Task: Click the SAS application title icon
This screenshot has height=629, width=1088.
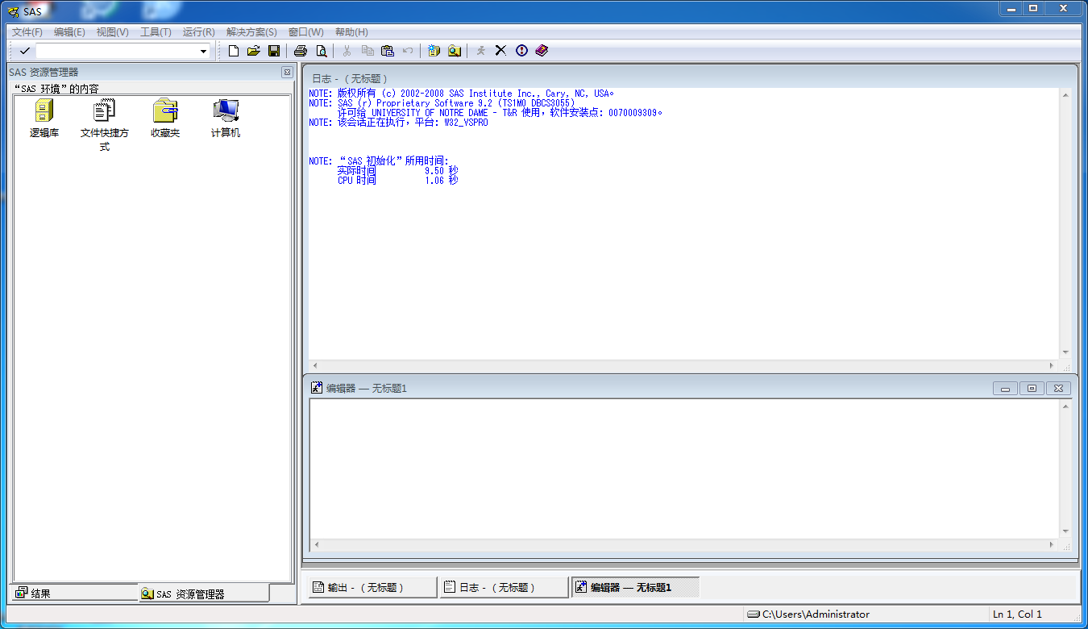Action: (x=13, y=11)
